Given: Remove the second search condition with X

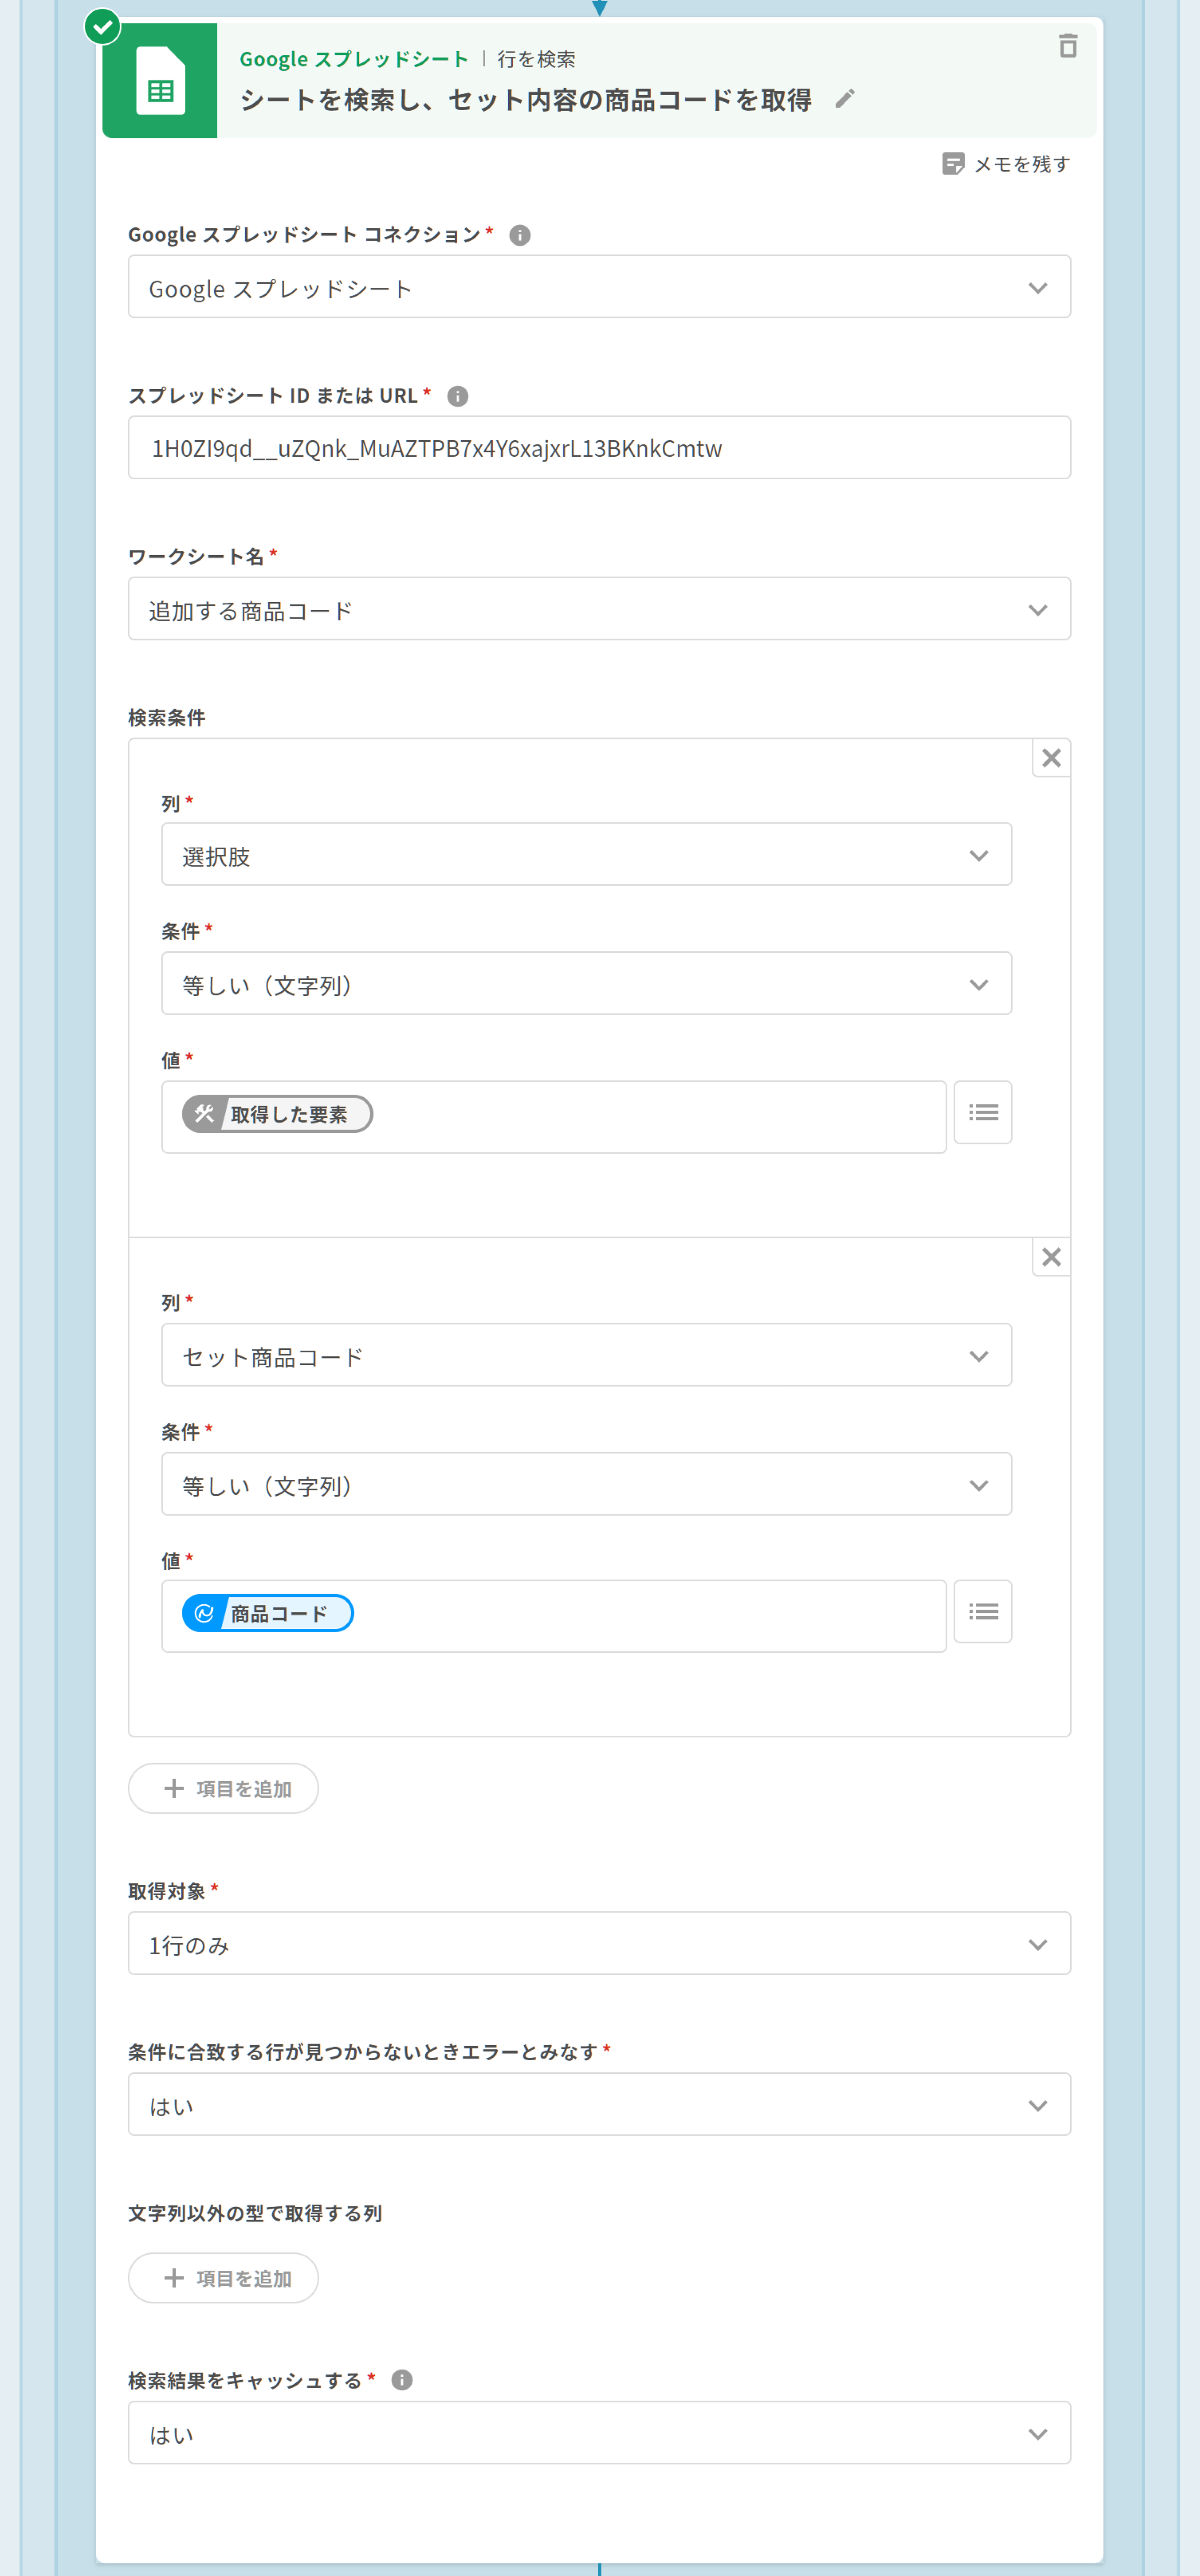Looking at the screenshot, I should click(x=1050, y=1257).
